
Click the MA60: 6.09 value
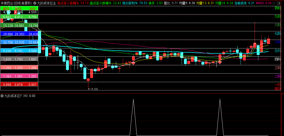coord(263,3)
